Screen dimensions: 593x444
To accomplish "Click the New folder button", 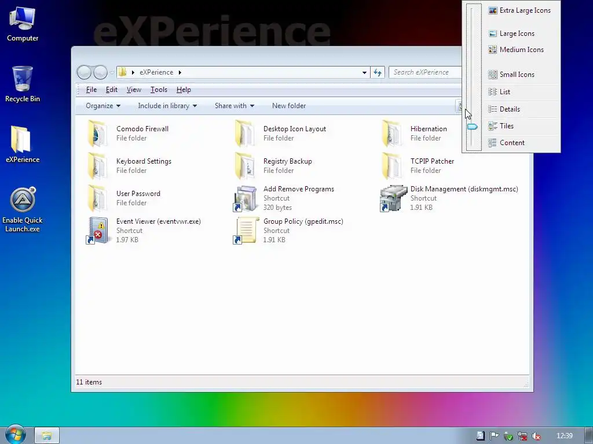I will pos(289,106).
